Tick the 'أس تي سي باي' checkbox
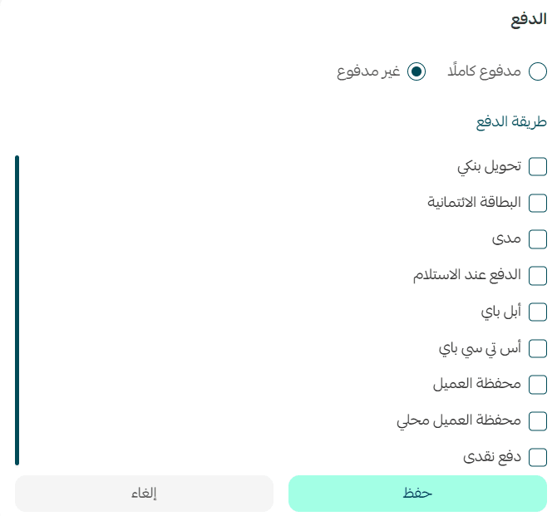The width and height of the screenshot is (557, 516). 538,347
